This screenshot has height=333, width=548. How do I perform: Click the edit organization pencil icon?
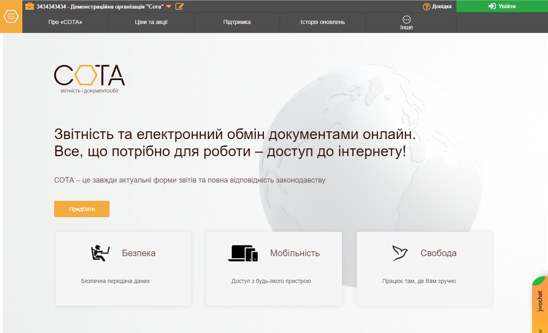(x=180, y=6)
